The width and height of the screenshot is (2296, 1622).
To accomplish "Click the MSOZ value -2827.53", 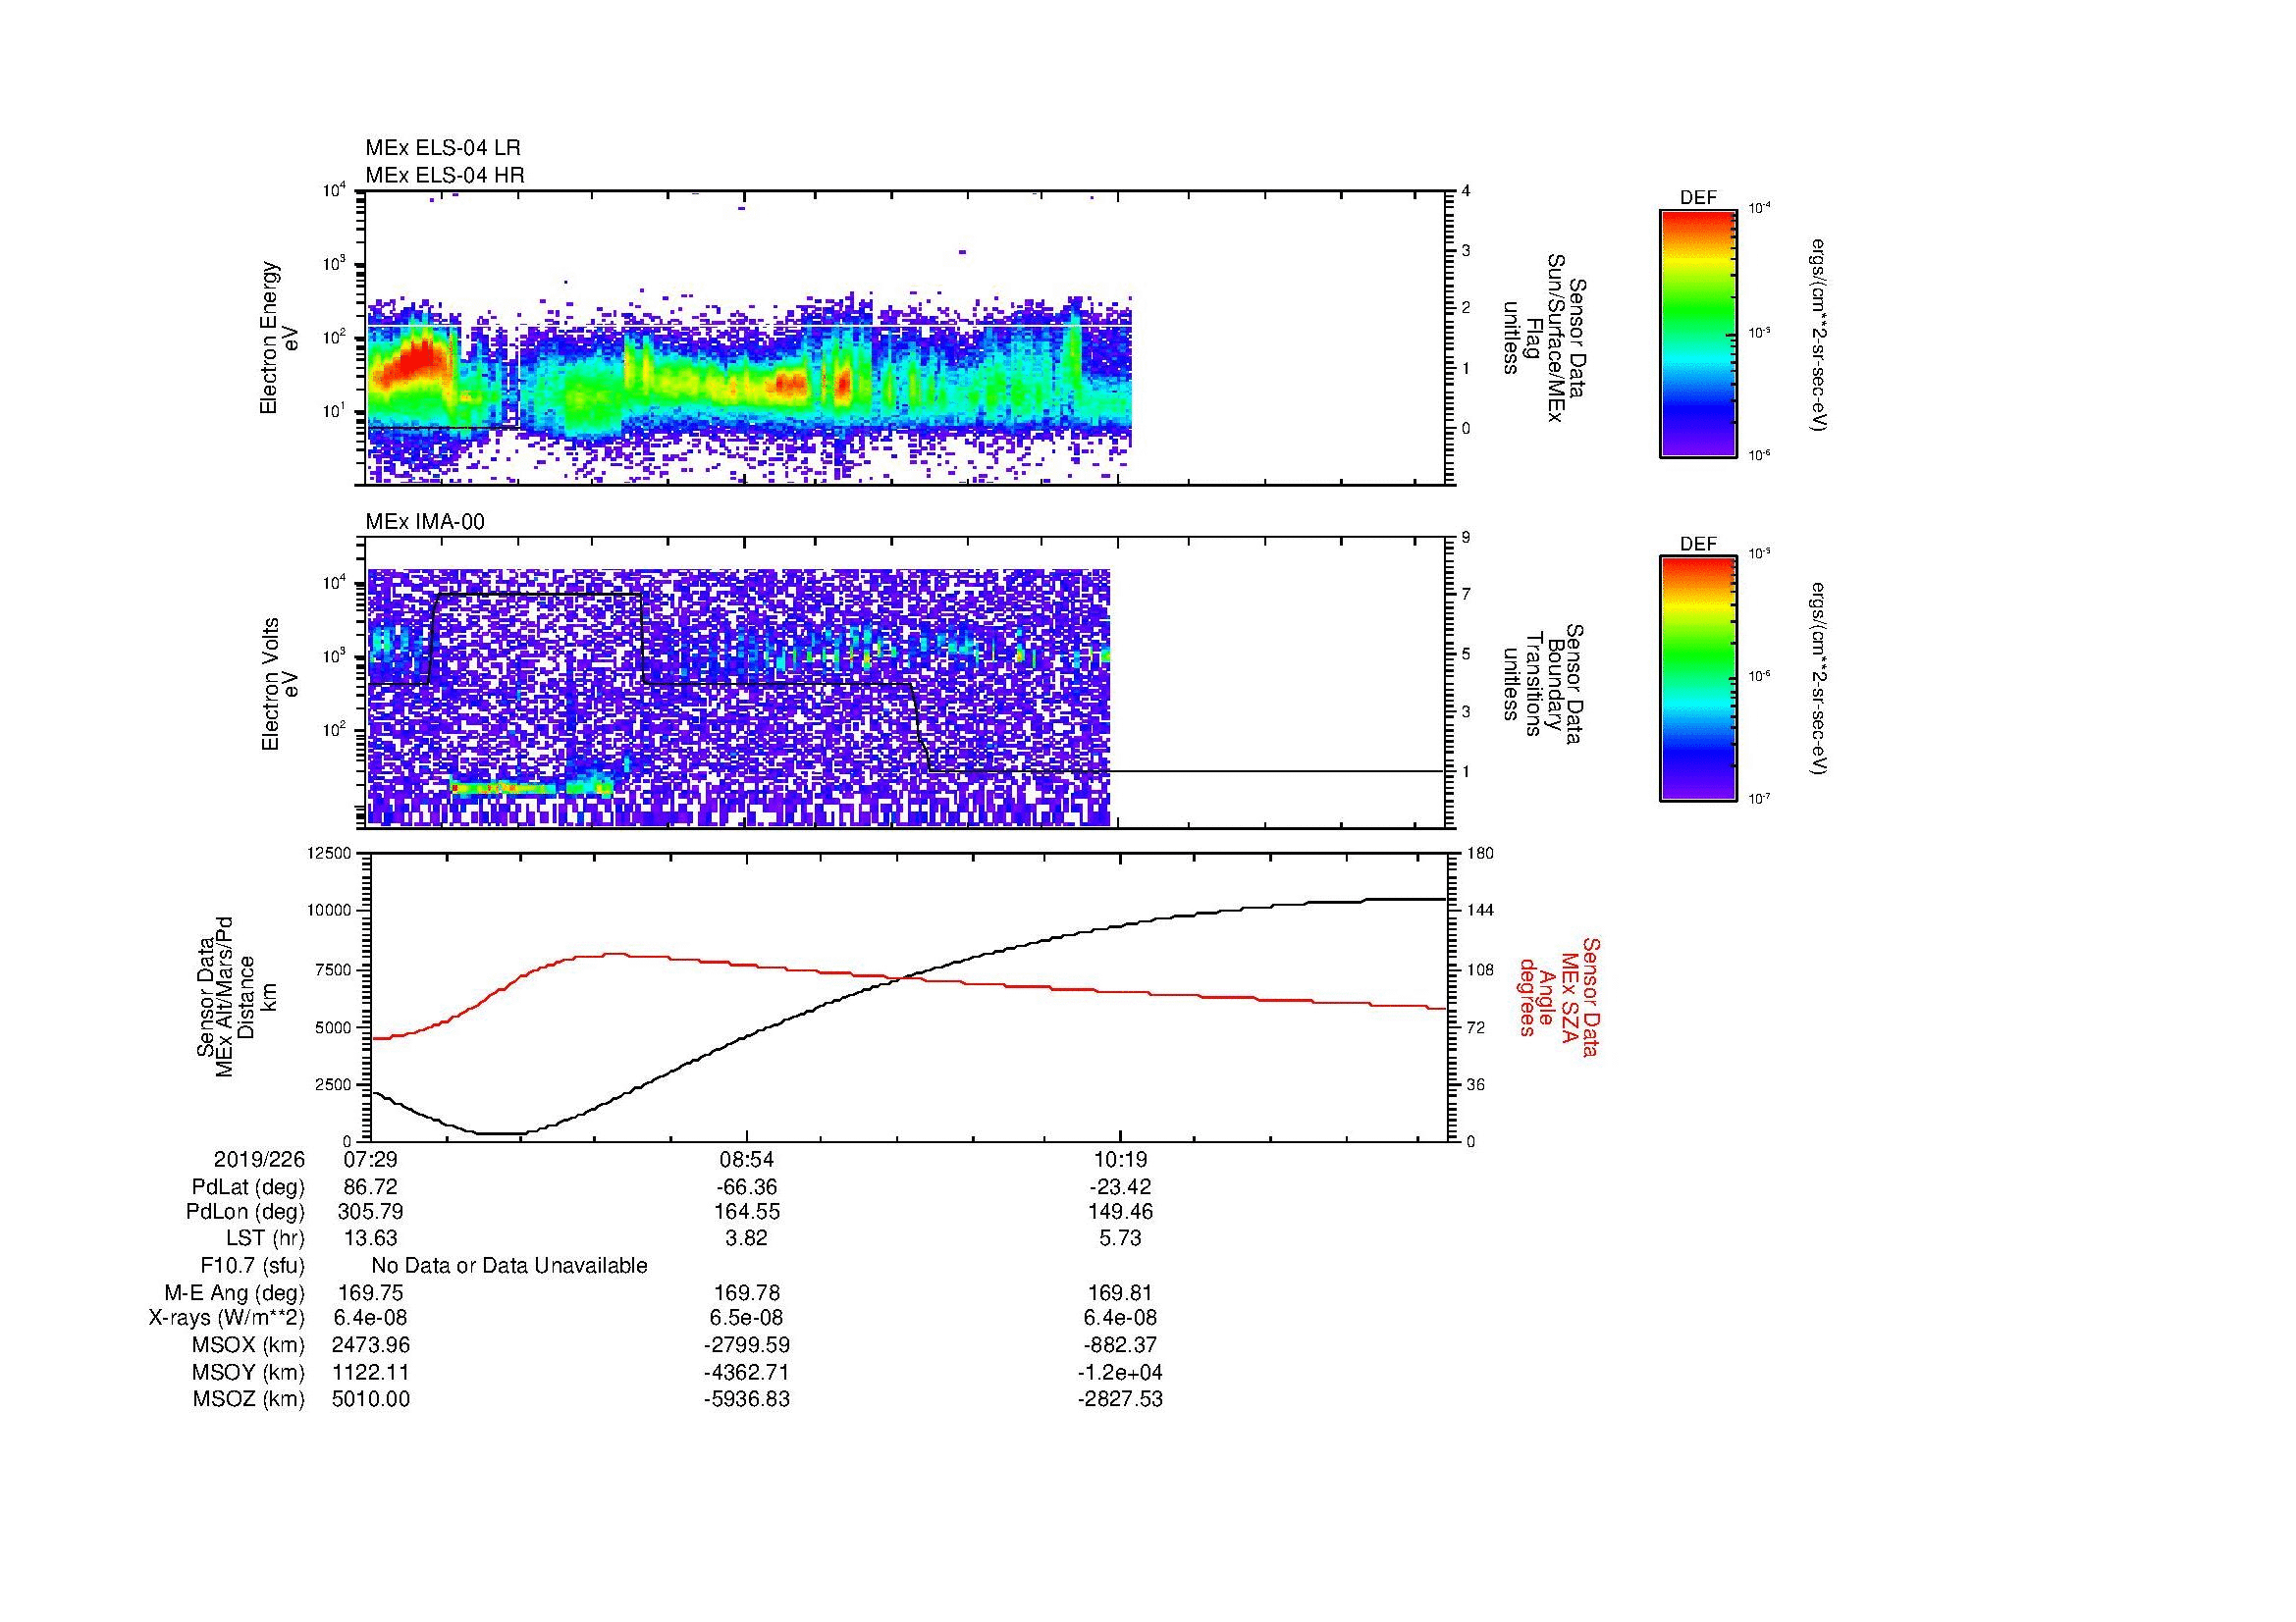I will coord(1120,1399).
